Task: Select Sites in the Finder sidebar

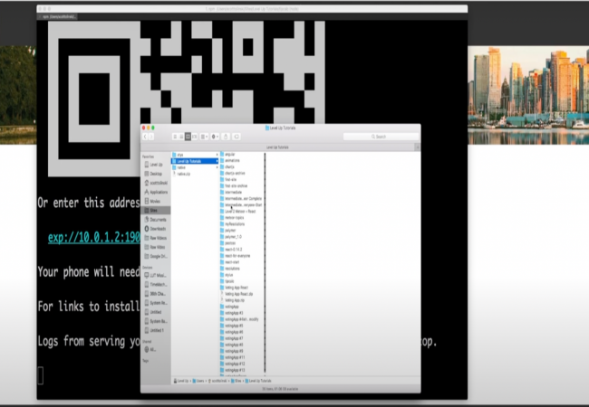Action: coord(156,211)
